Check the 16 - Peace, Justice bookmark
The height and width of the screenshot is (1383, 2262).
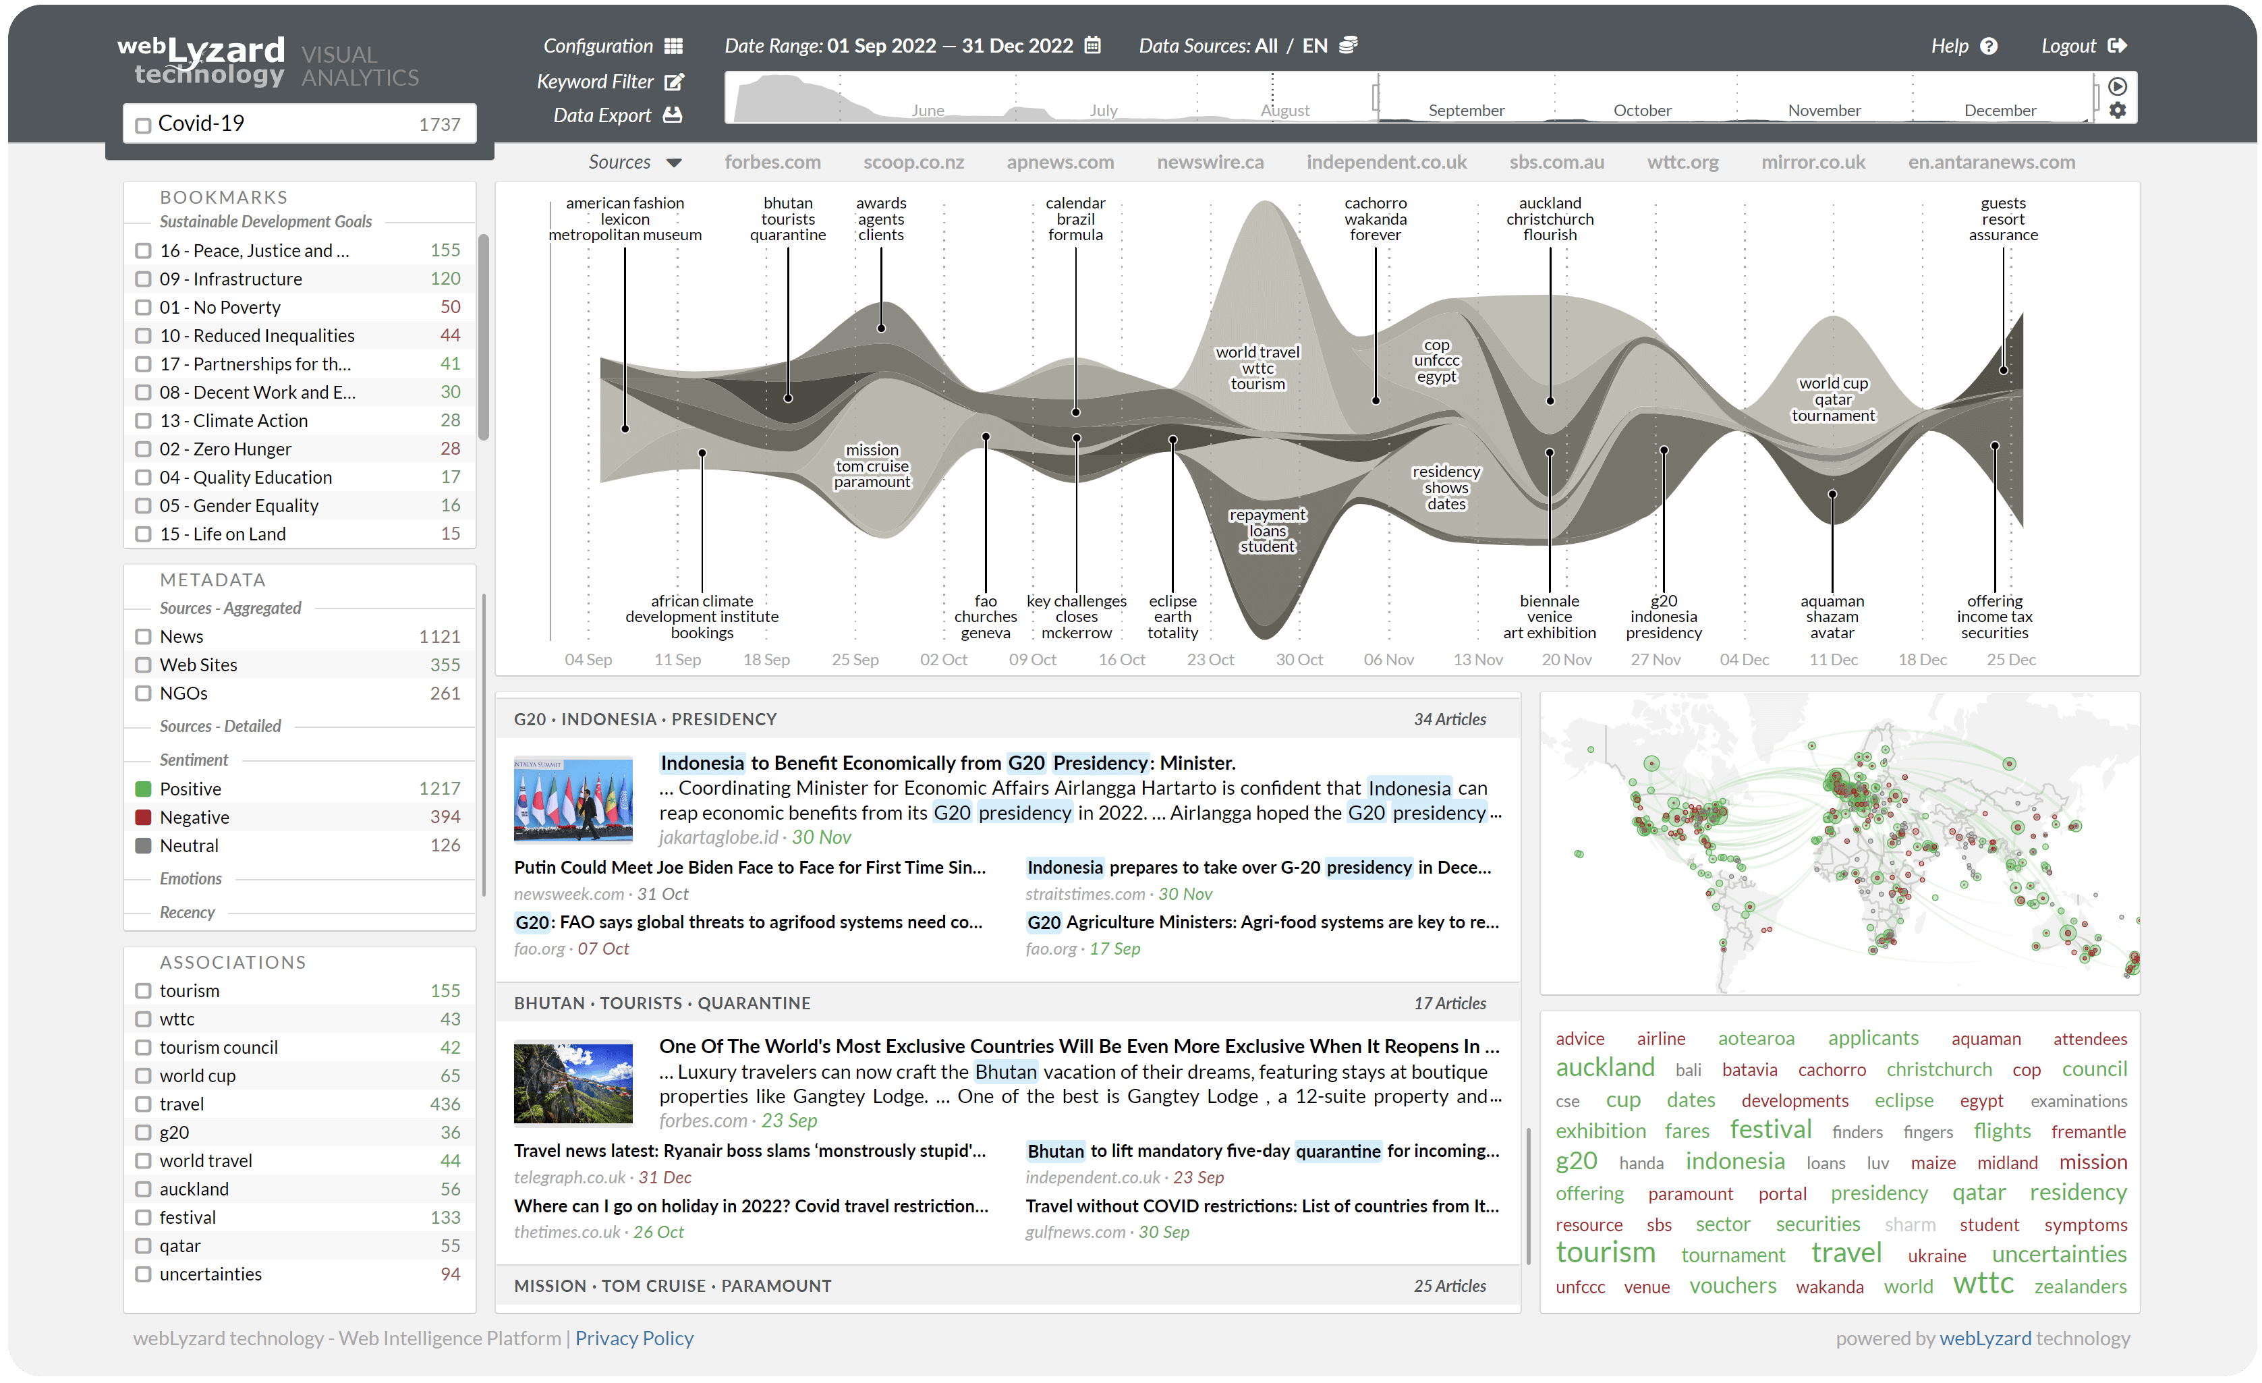click(x=143, y=251)
